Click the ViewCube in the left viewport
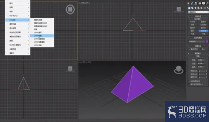This screenshot has height=122, width=209. click(70, 69)
